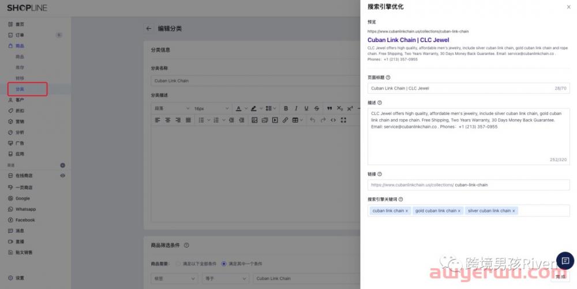
Task: Switch editor to fullscreen mode
Action: click(x=343, y=120)
